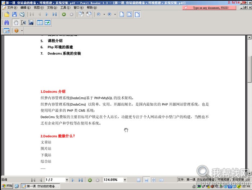
Task: Open page number dropdown in status bar
Action: click(x=67, y=180)
